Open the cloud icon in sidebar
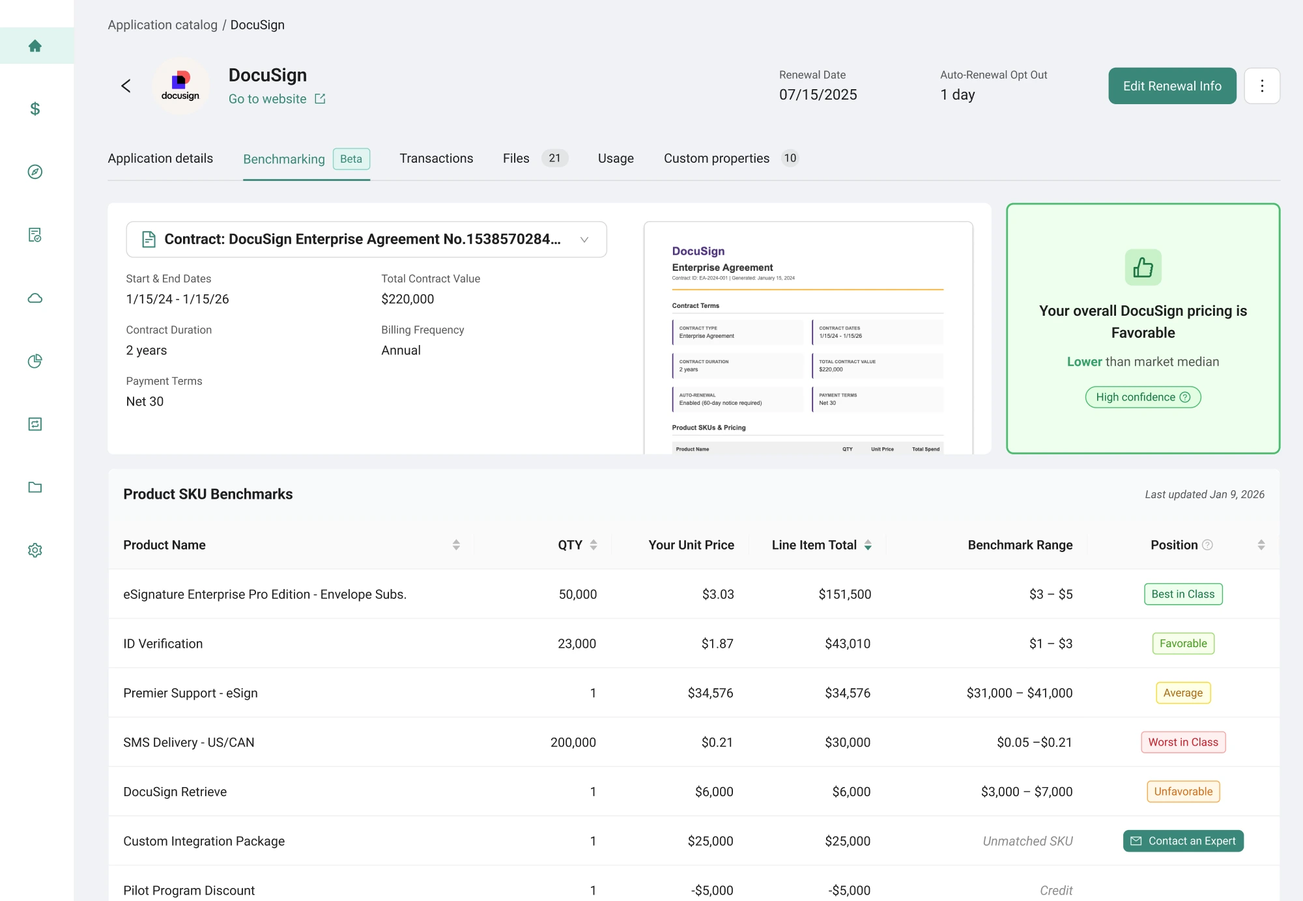Viewport: 1303px width, 901px height. [x=35, y=298]
